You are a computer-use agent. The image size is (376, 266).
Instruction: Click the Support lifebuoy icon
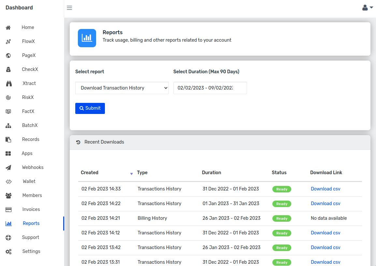(x=8, y=237)
